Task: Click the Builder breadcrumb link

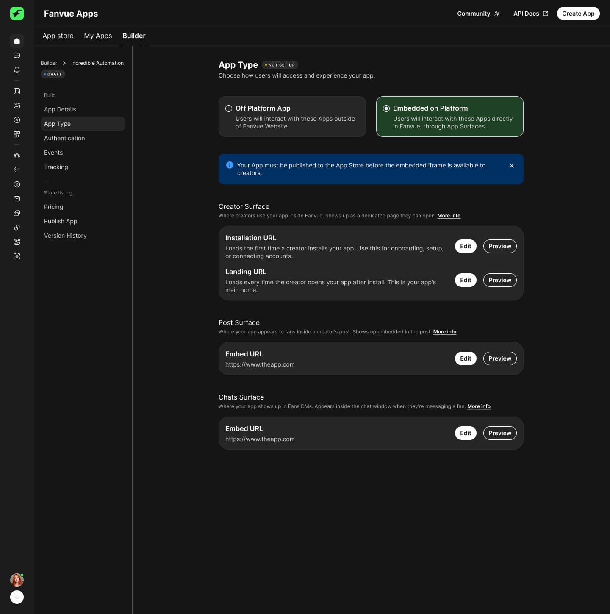Action: click(x=49, y=63)
